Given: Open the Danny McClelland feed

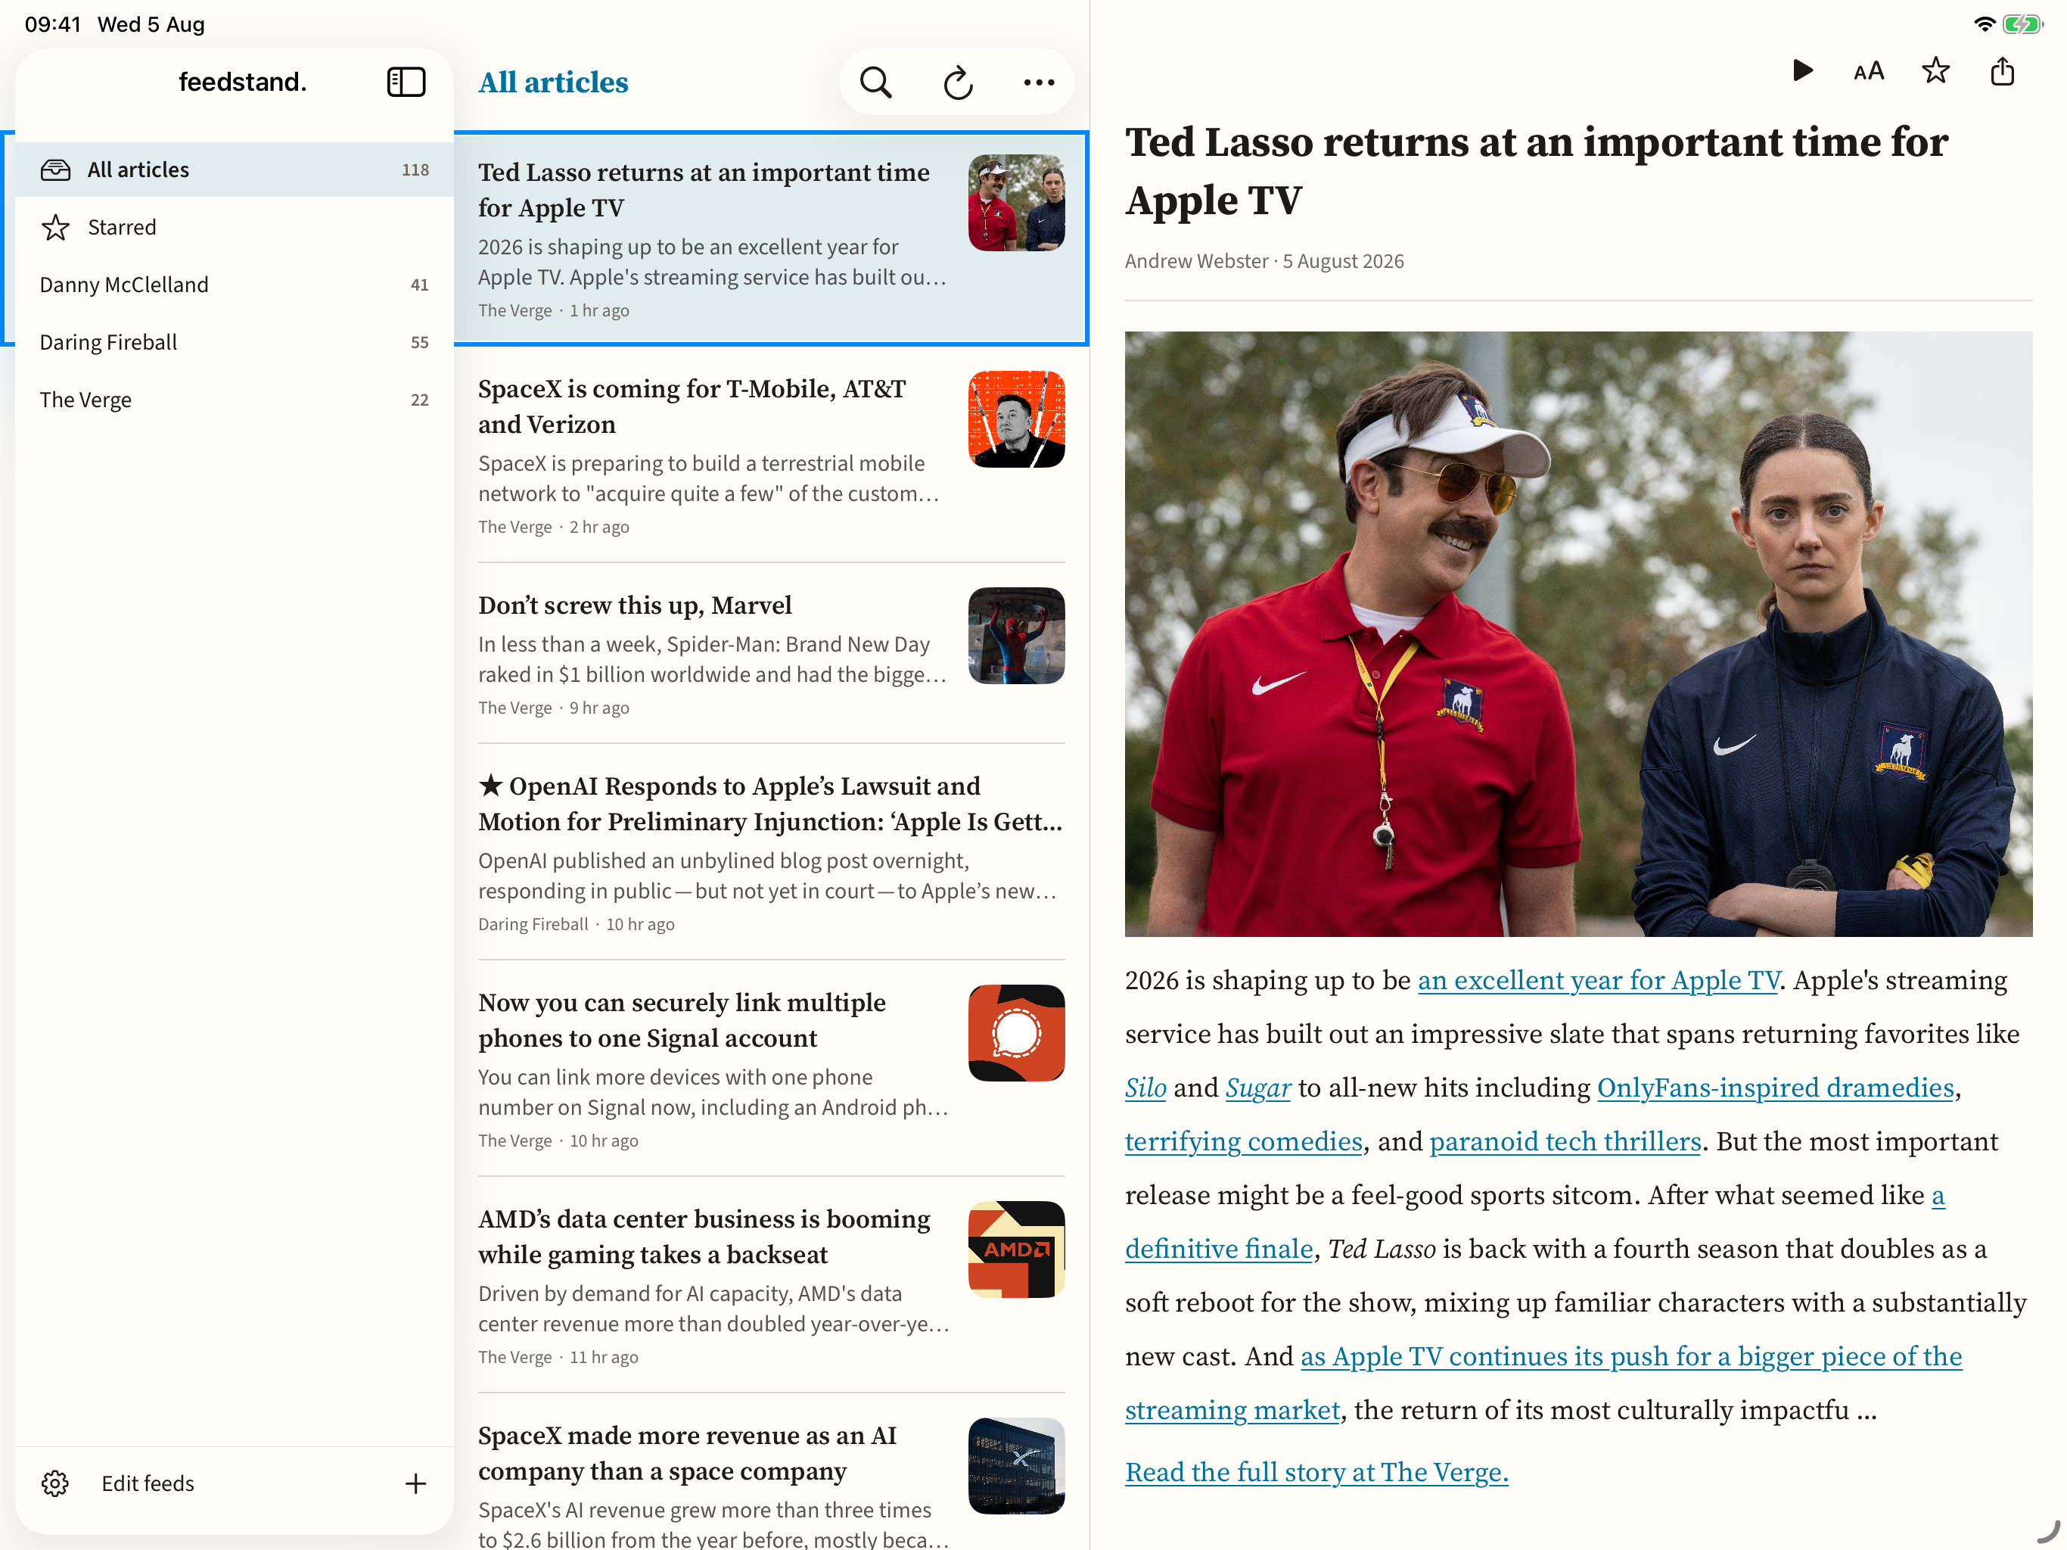Looking at the screenshot, I should click(x=235, y=285).
